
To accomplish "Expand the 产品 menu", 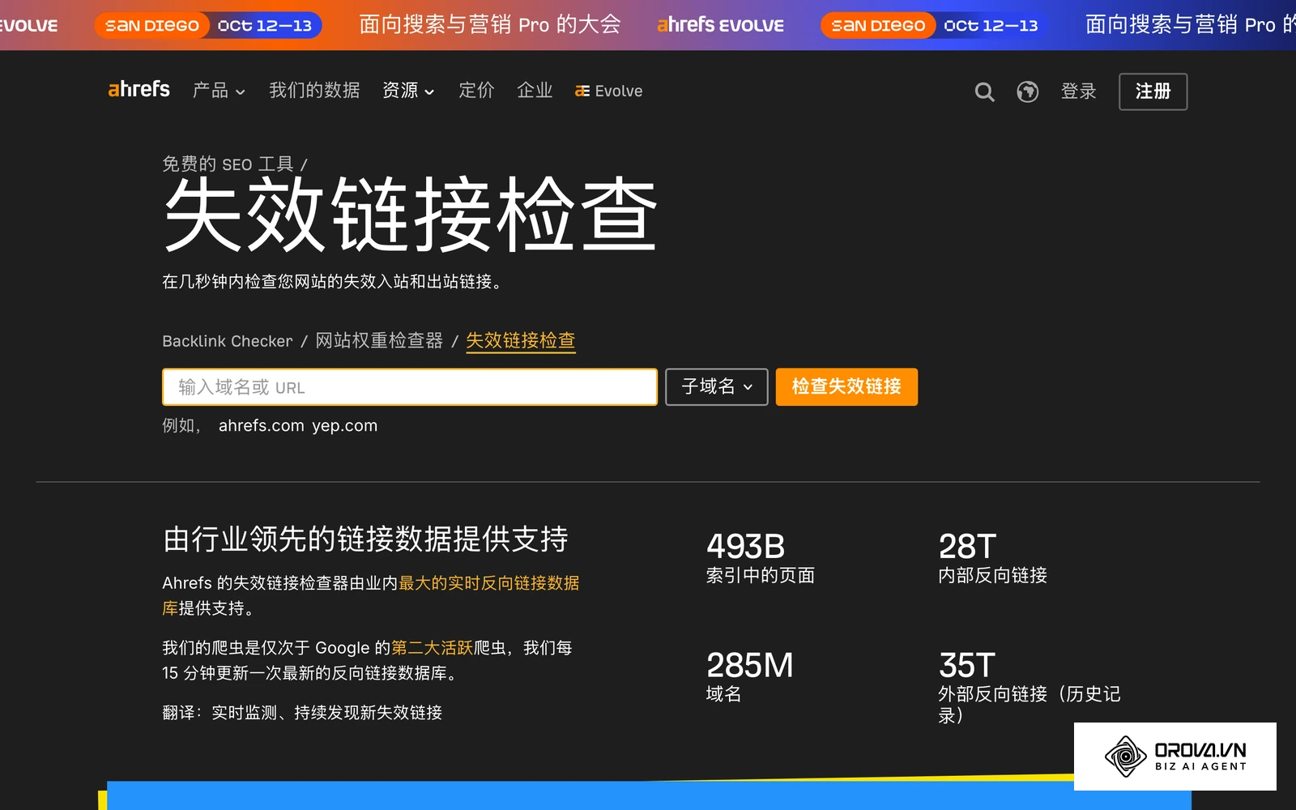I will coord(219,91).
